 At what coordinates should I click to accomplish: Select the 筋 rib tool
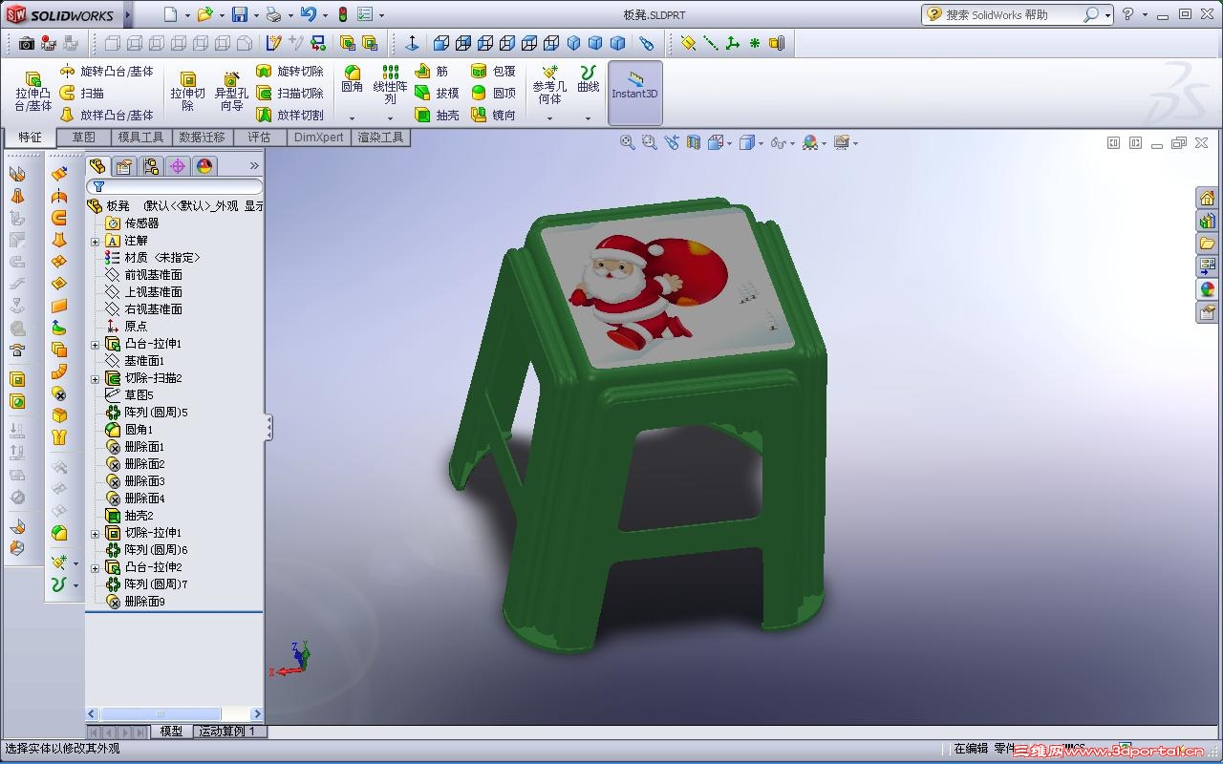pos(432,72)
